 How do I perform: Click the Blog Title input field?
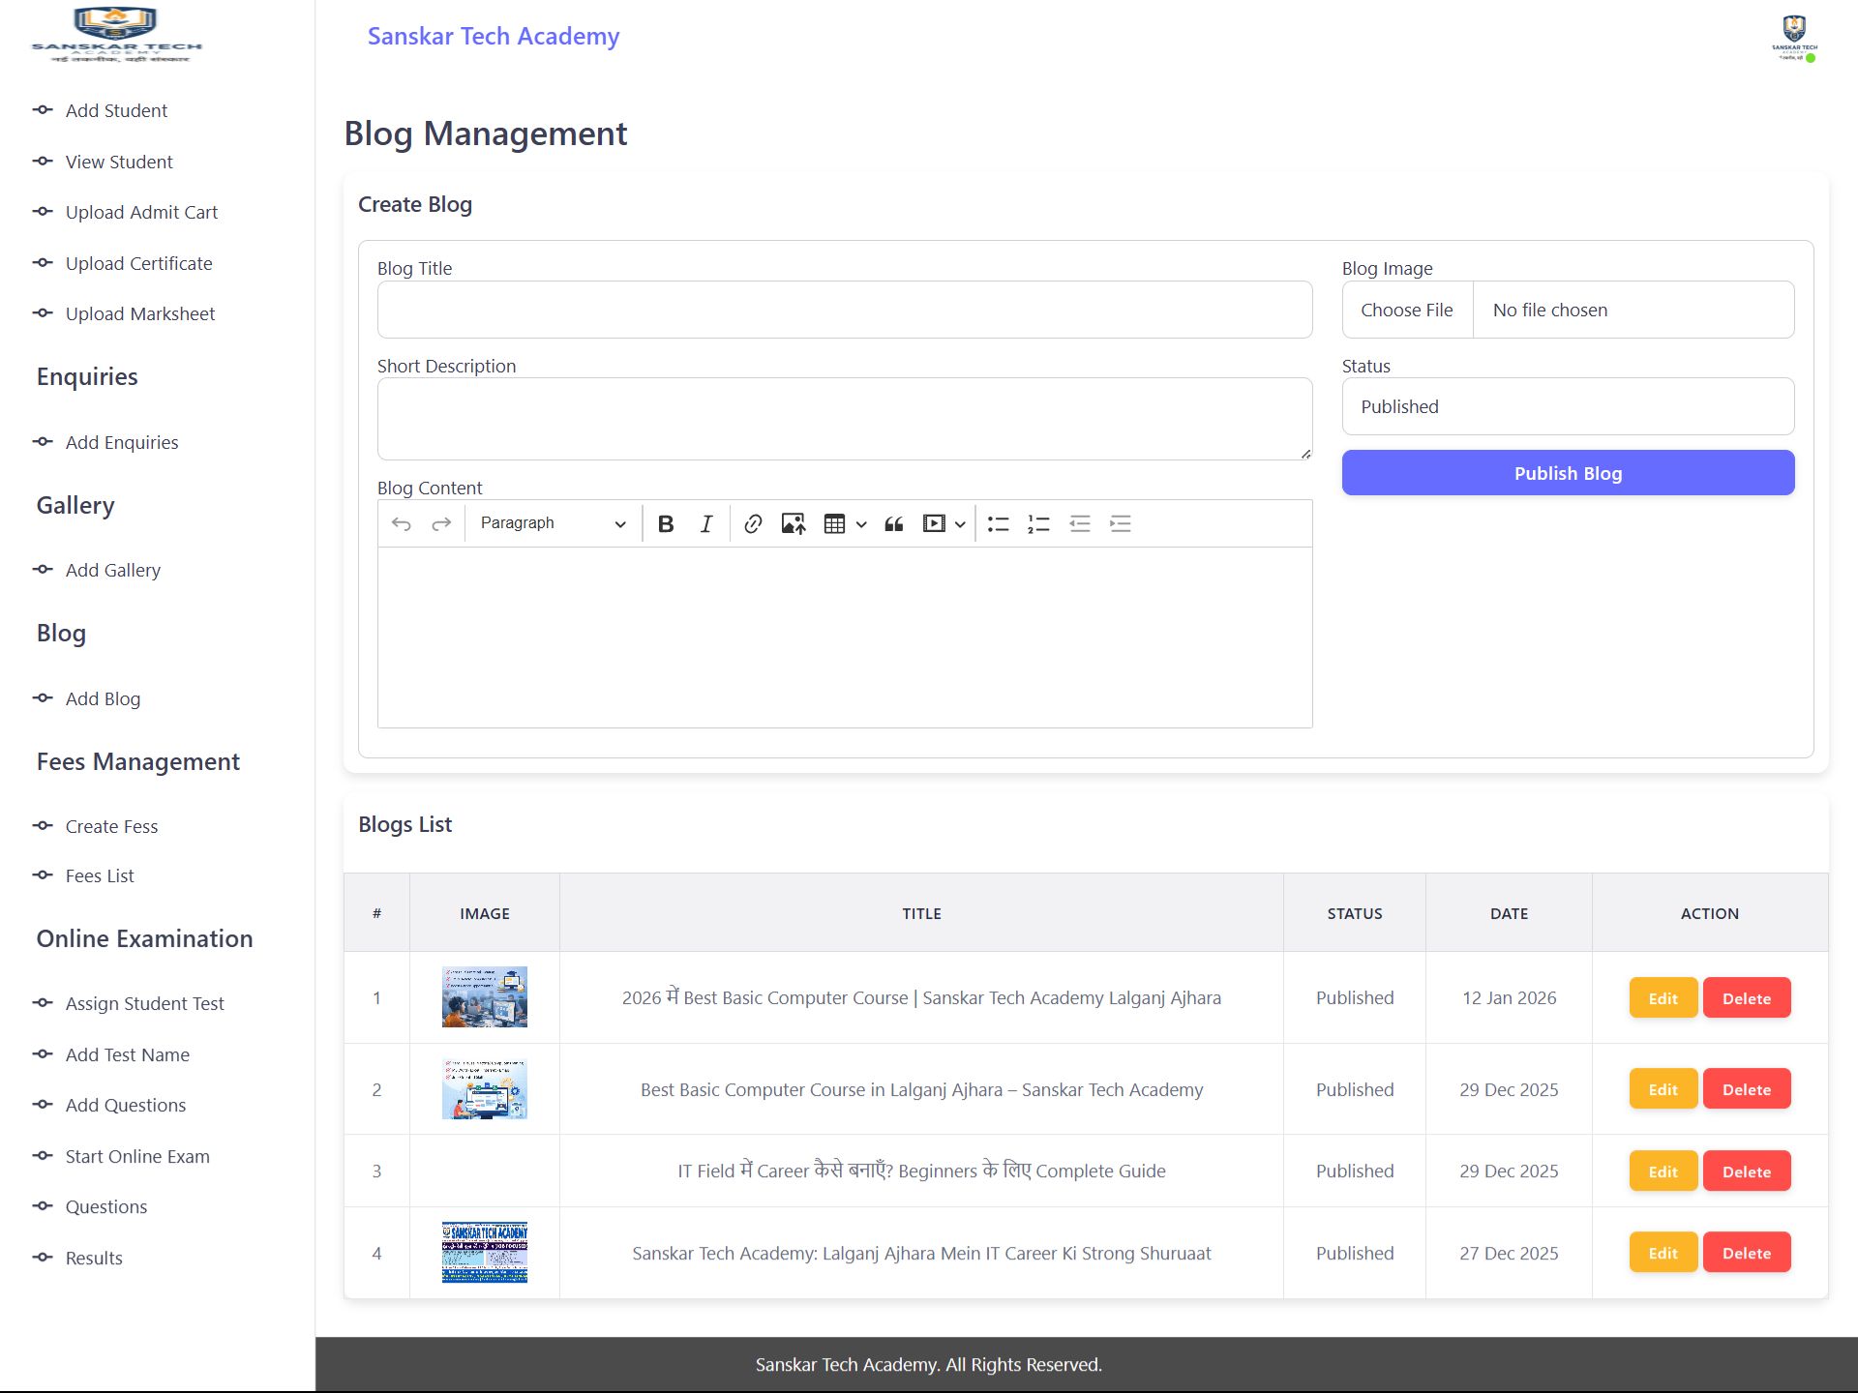844,311
